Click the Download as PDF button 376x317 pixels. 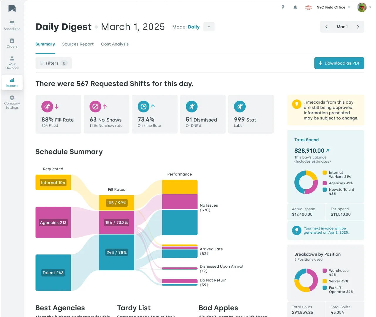pos(339,63)
